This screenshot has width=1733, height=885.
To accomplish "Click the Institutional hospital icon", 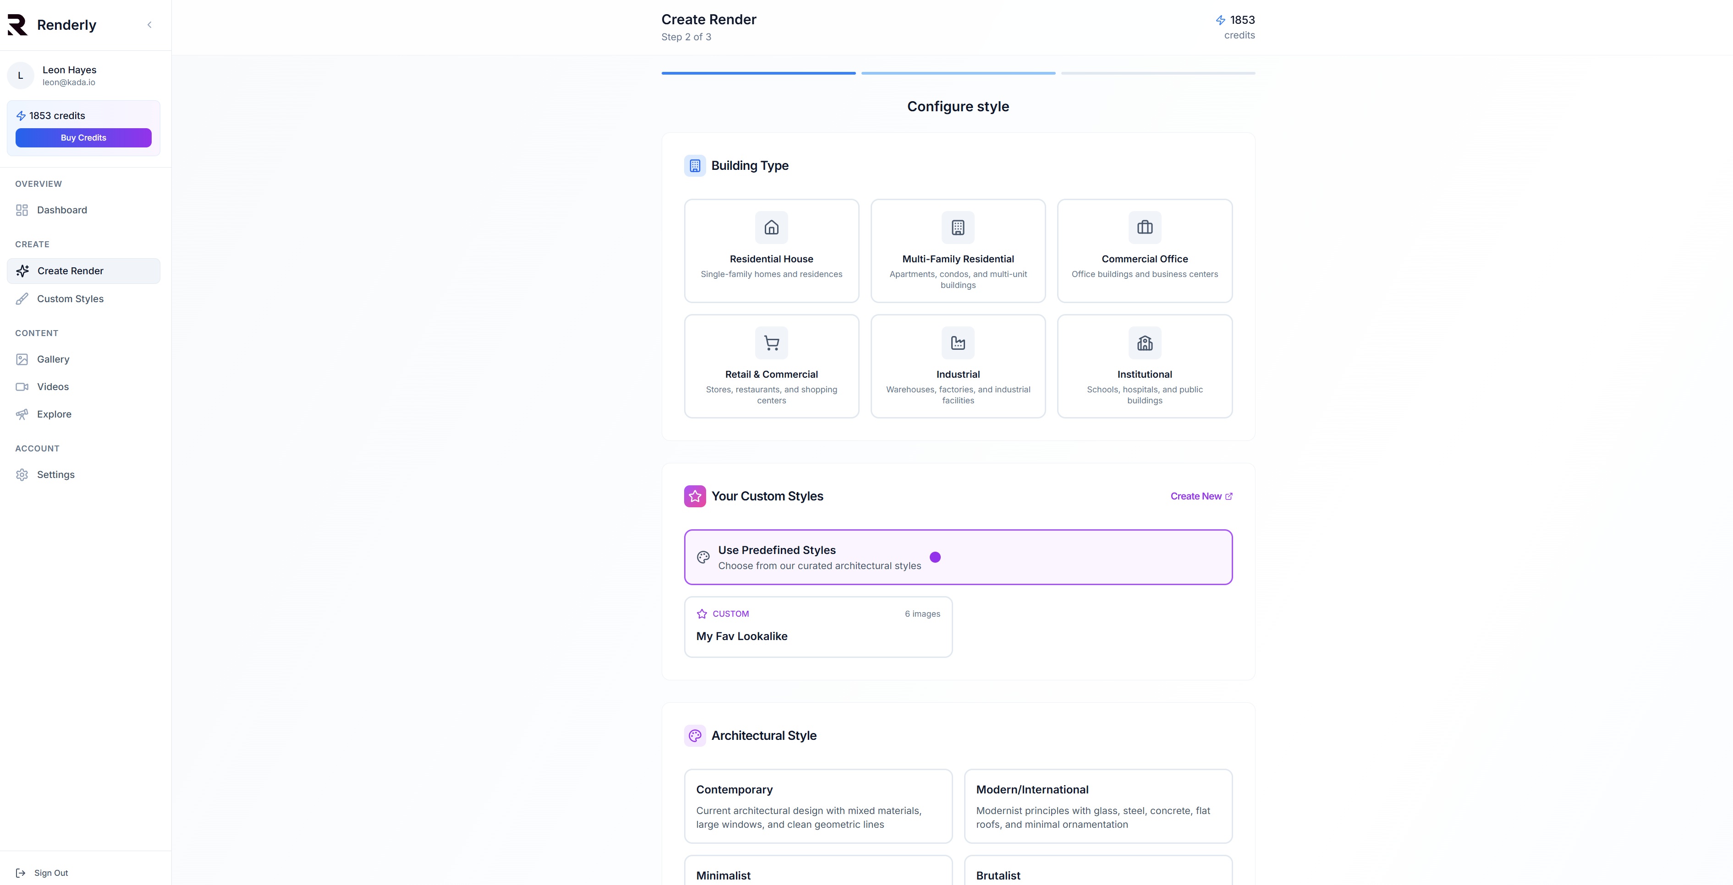I will (x=1145, y=343).
